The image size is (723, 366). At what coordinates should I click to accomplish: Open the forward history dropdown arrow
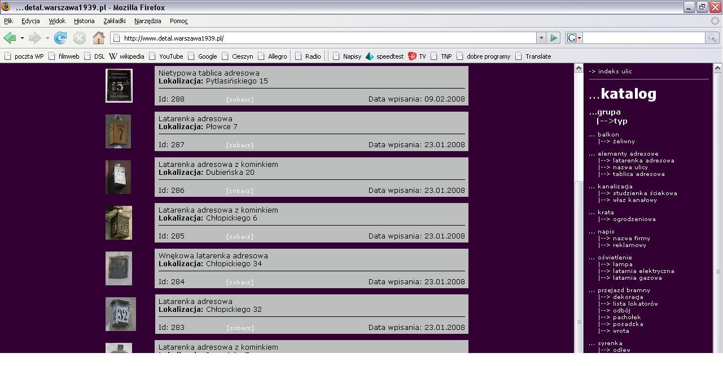tap(47, 38)
